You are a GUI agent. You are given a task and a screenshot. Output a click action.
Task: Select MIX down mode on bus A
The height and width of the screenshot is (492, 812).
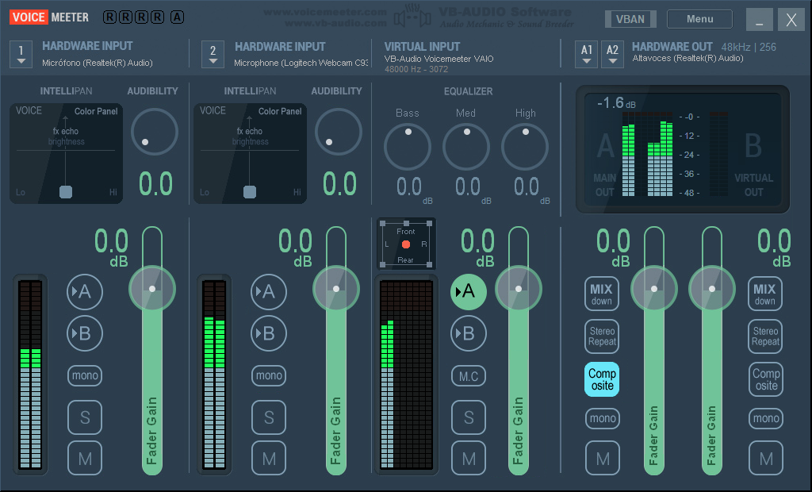(602, 294)
